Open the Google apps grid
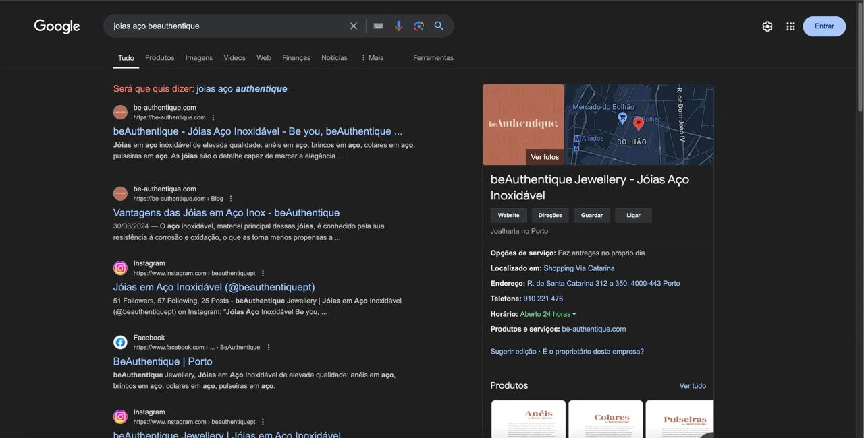864x438 pixels. click(790, 26)
